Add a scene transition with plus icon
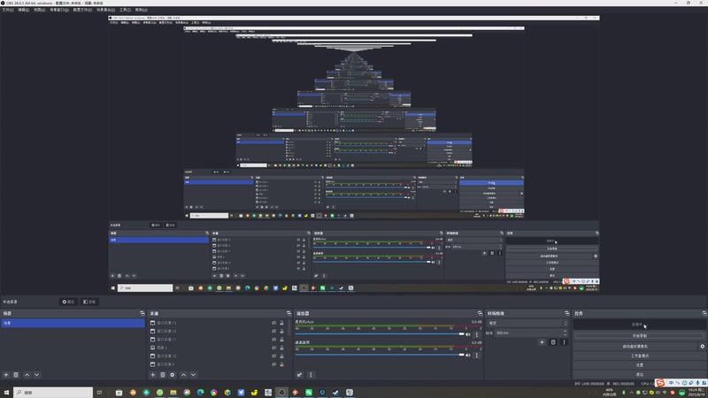 [542, 342]
